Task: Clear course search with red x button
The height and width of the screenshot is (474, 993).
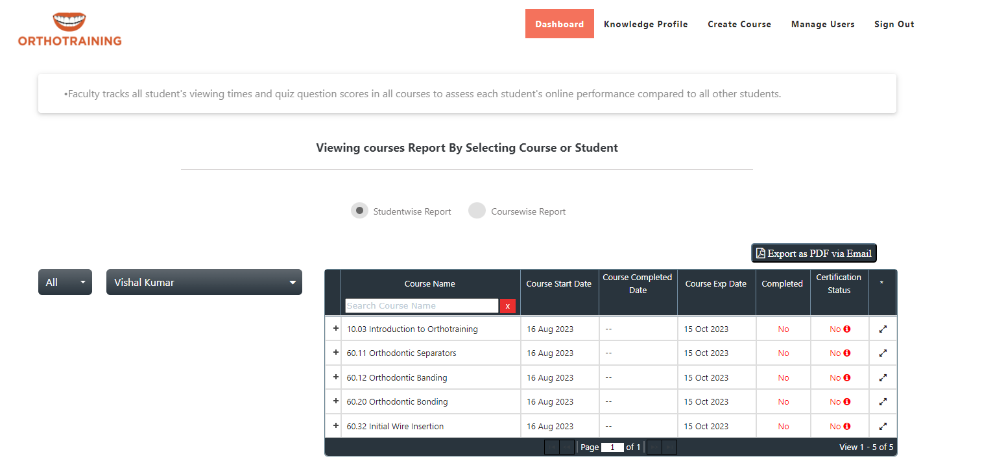Action: coord(508,306)
